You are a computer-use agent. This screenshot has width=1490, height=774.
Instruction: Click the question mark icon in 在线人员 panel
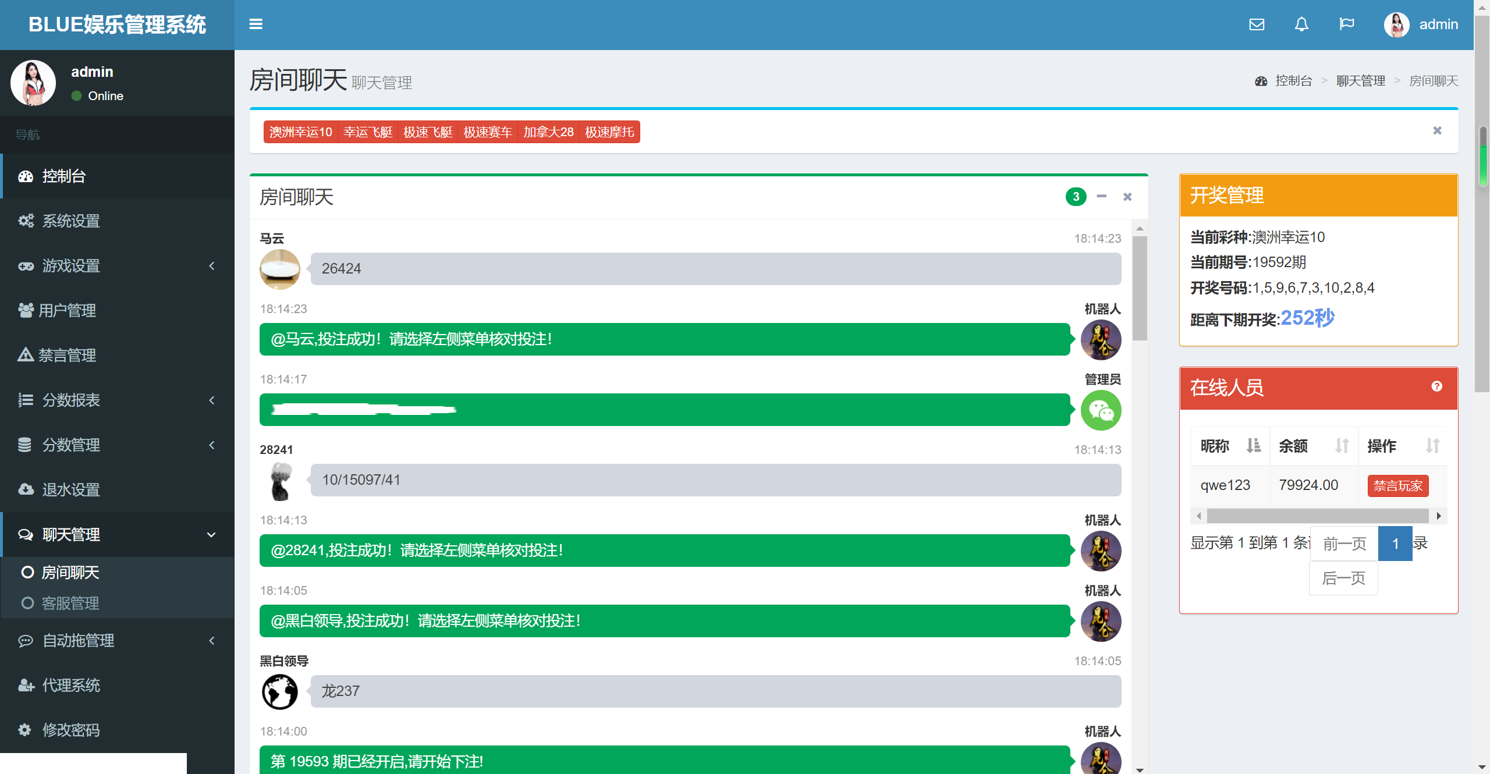click(x=1436, y=386)
